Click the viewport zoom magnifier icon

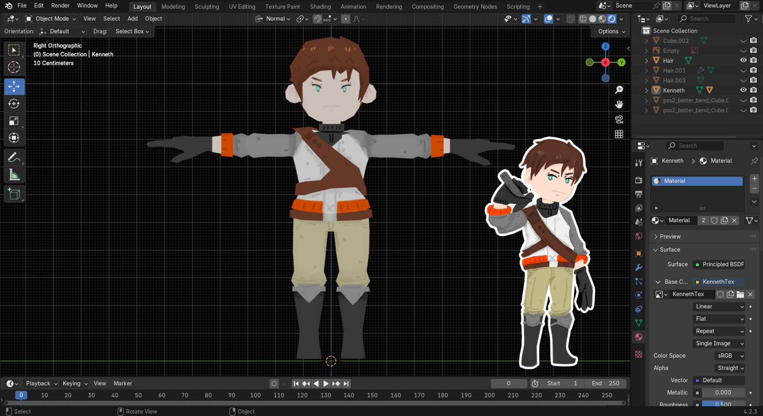(619, 91)
